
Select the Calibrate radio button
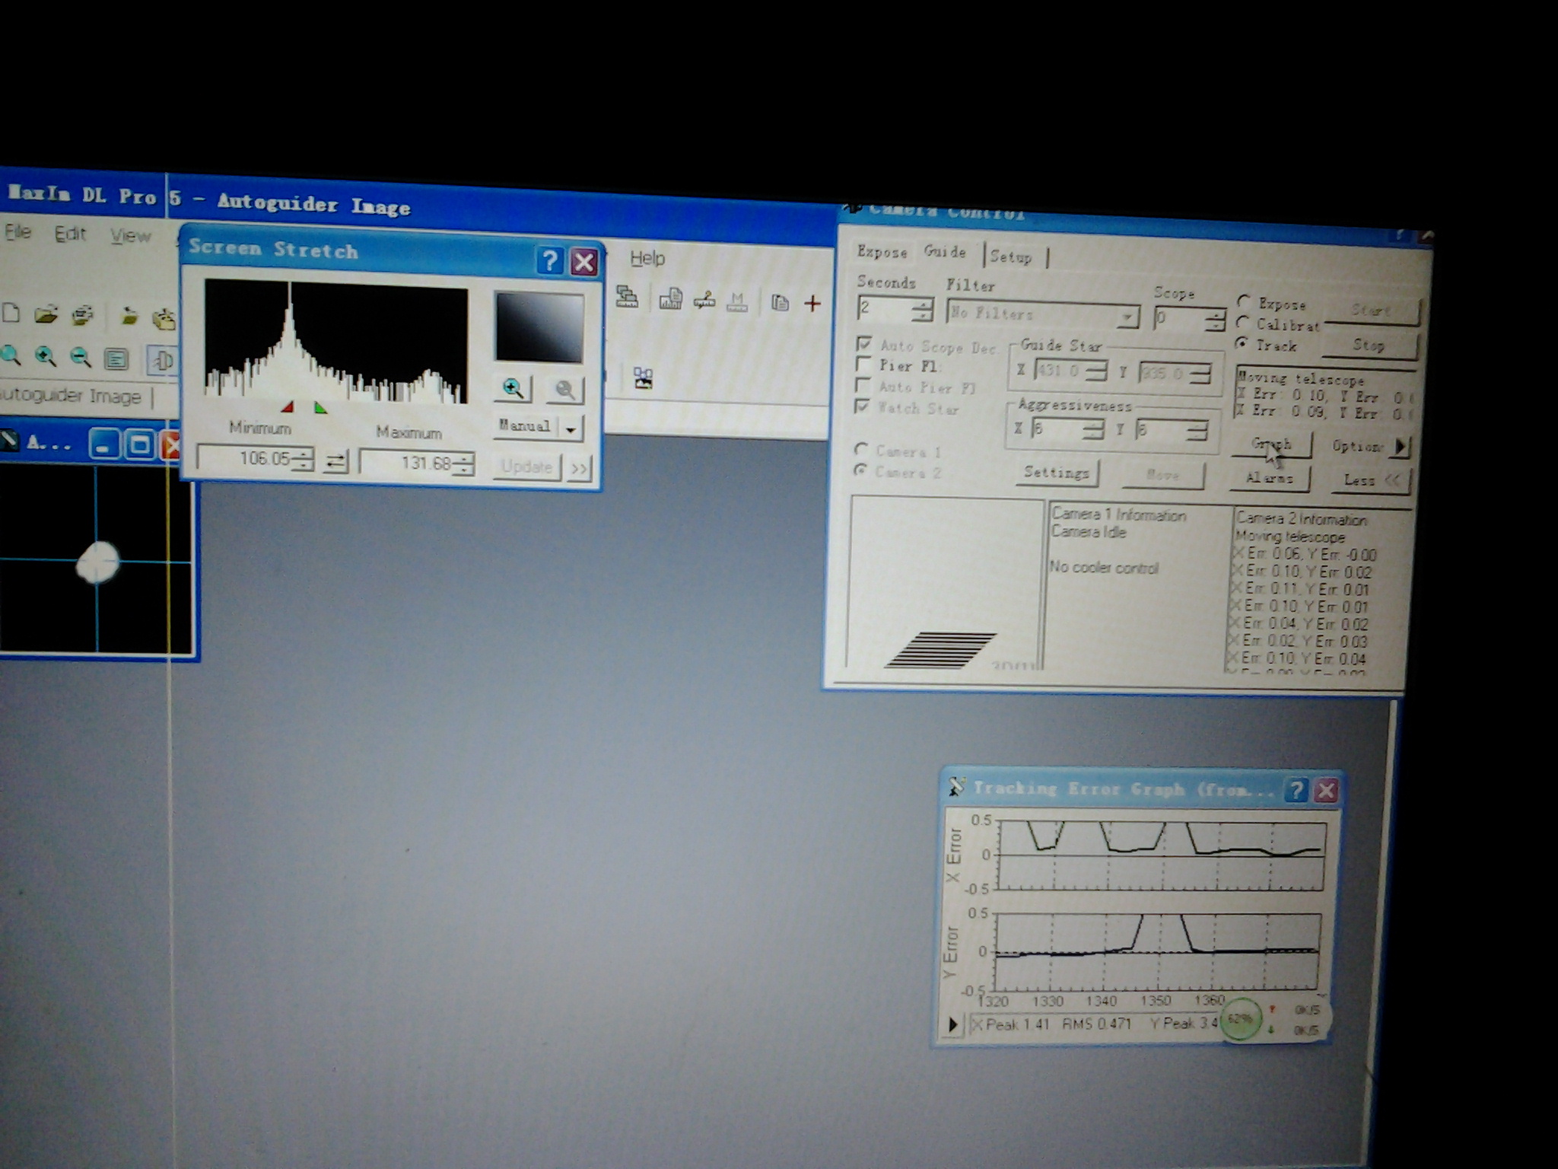pyautogui.click(x=1243, y=322)
